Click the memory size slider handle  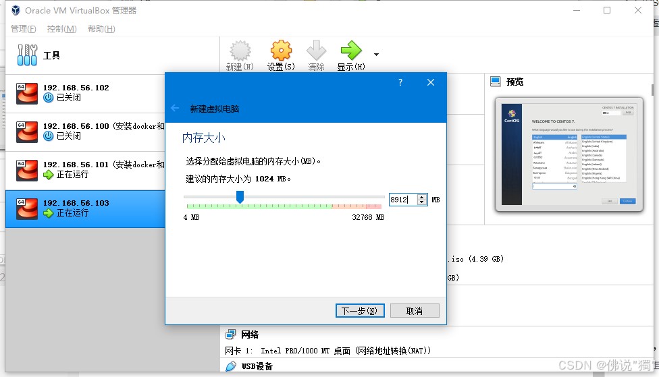pyautogui.click(x=240, y=196)
